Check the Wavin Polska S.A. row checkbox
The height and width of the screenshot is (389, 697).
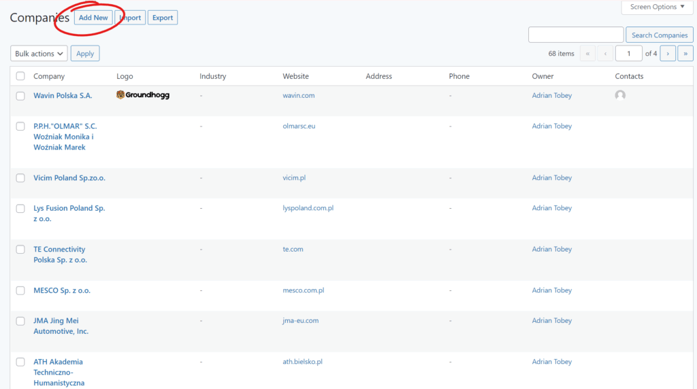pyautogui.click(x=20, y=96)
